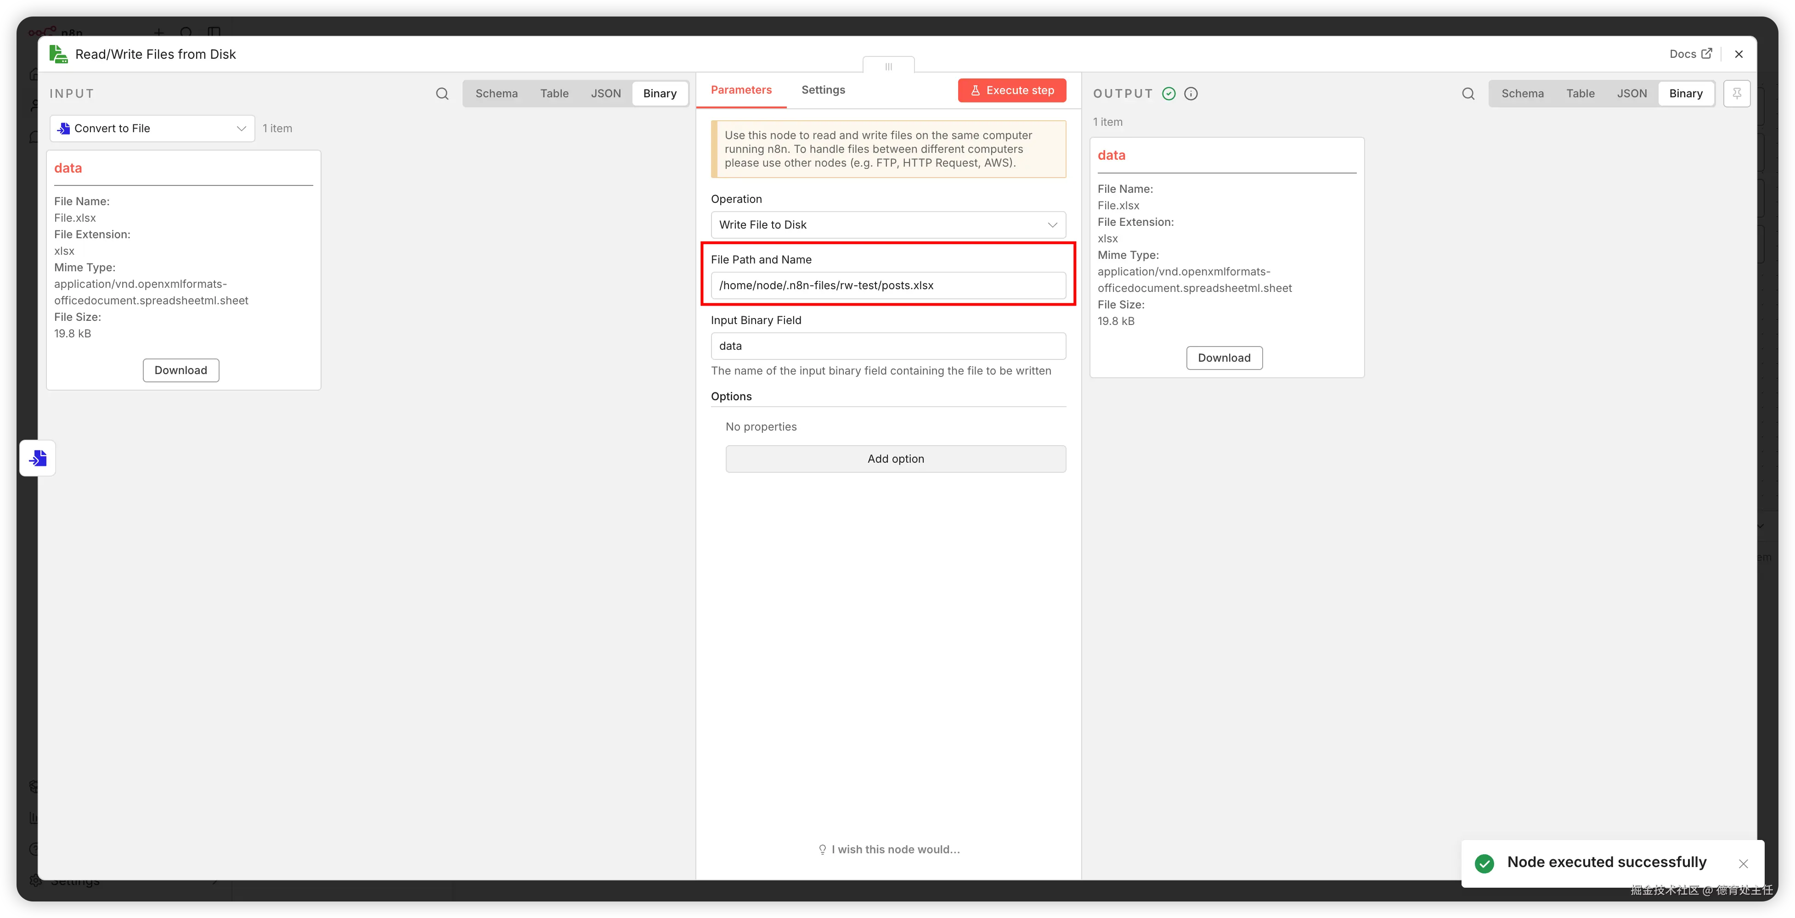Click the output info icon
The image size is (1795, 918).
1191,93
